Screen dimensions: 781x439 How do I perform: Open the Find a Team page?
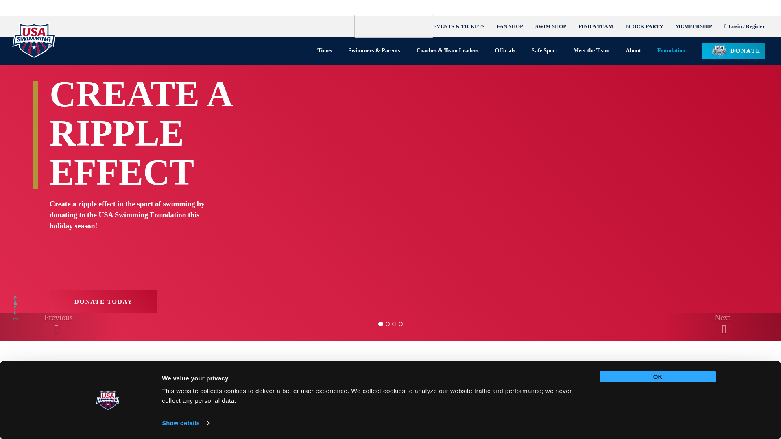[x=596, y=26]
